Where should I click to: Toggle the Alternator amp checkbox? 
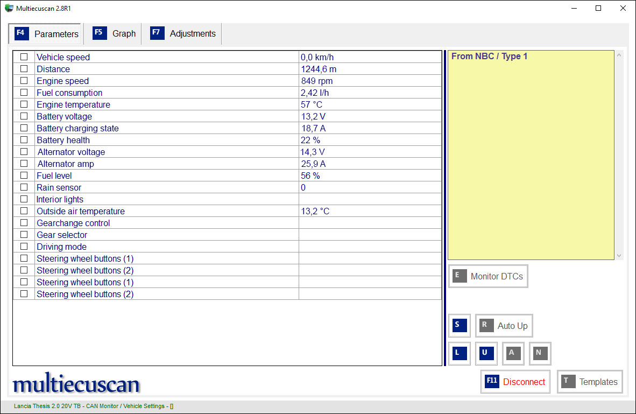tap(24, 164)
